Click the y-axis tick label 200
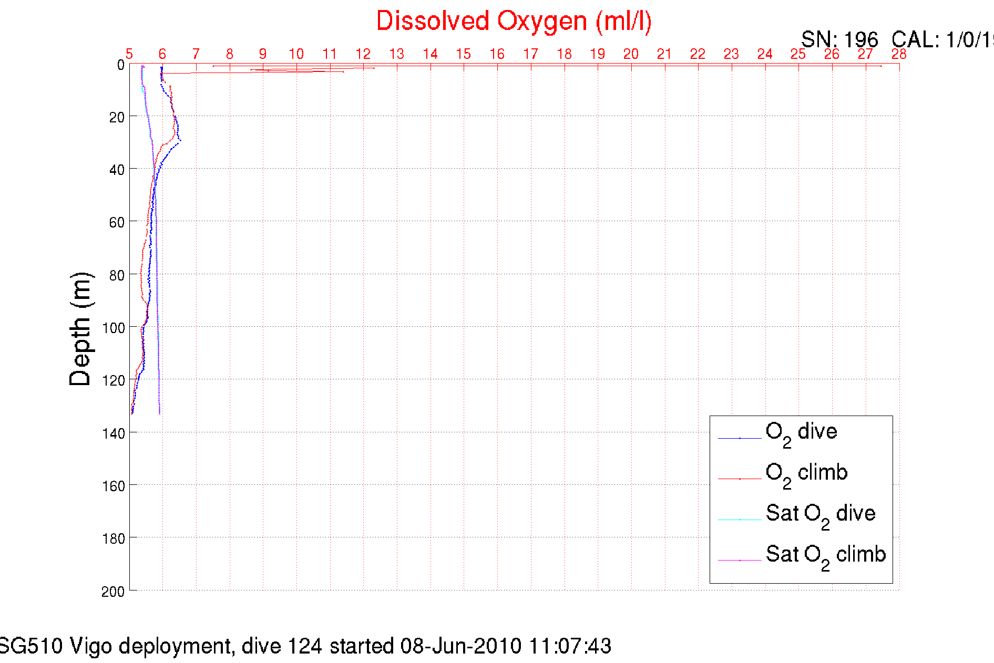Image resolution: width=994 pixels, height=663 pixels. click(x=113, y=592)
